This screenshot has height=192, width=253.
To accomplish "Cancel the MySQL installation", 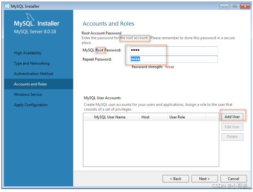I will click(x=233, y=179).
